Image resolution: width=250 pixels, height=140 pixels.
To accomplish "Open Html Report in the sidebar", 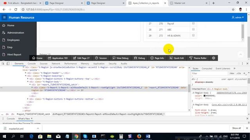I will pyautogui.click(x=14, y=54).
